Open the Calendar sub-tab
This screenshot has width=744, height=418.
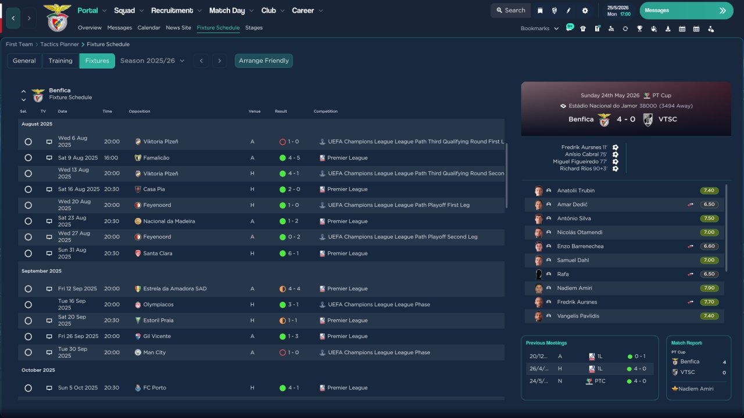click(149, 28)
